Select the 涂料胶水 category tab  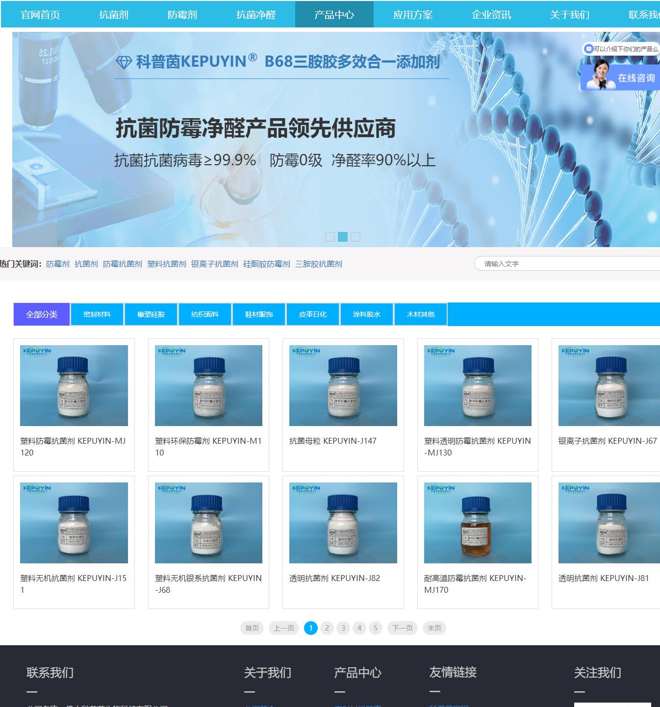pos(367,314)
